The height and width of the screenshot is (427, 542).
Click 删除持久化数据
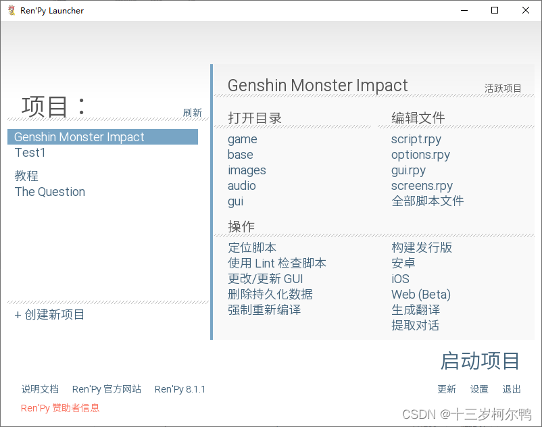point(270,295)
